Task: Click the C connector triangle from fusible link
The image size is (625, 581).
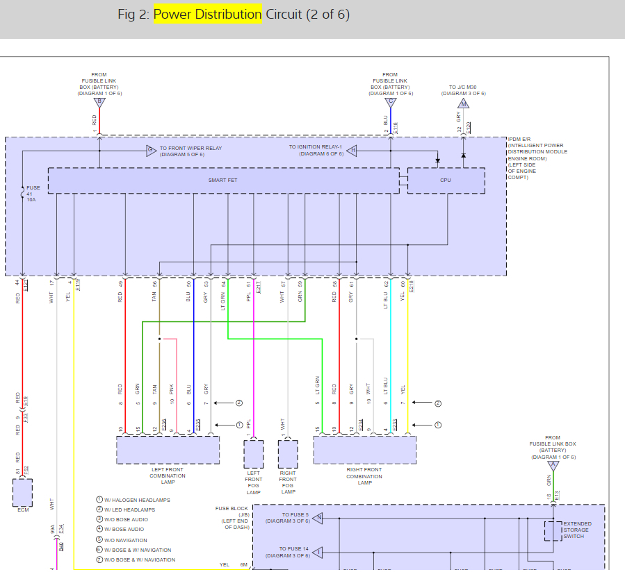Action: [391, 102]
